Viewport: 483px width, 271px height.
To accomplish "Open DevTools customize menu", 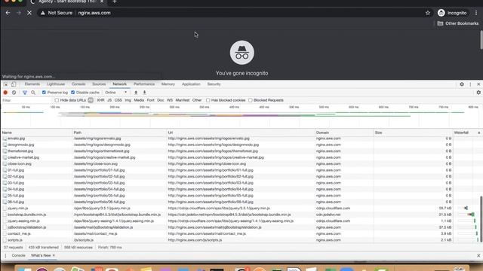I will click(470, 84).
